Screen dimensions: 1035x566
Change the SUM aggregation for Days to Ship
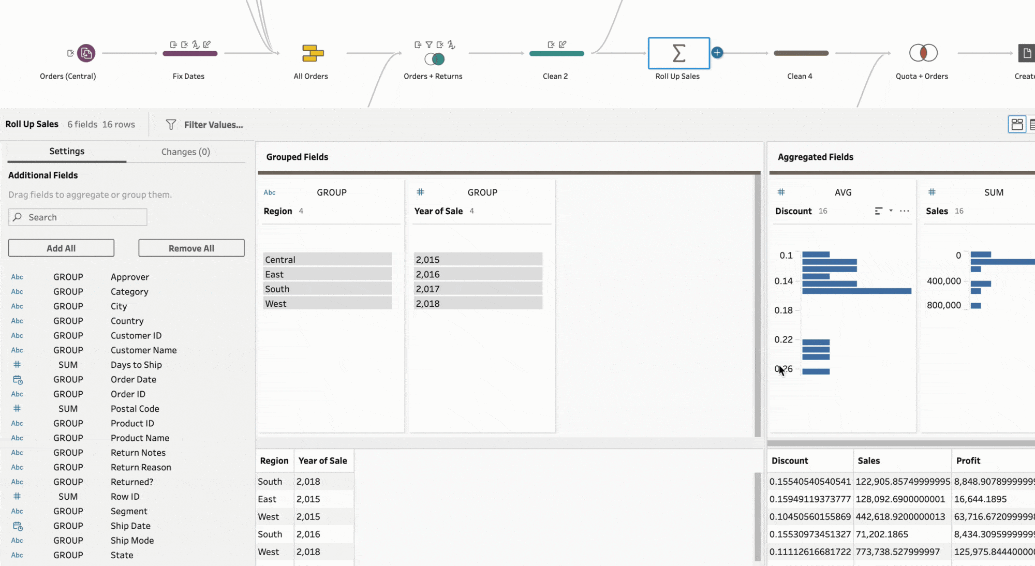tap(68, 365)
